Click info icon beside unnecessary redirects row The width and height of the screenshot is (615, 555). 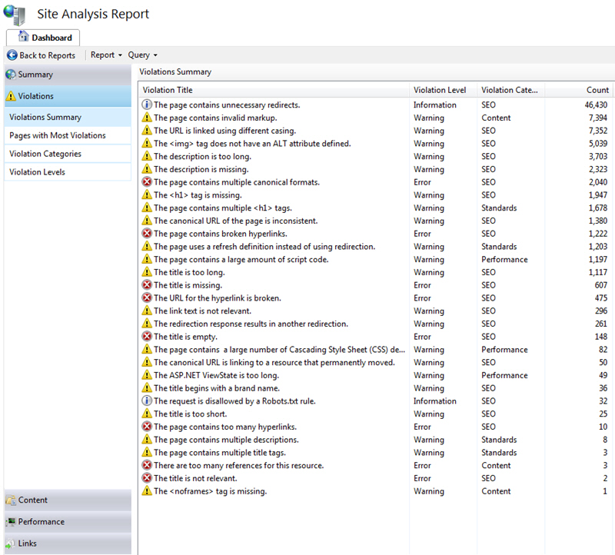coord(147,105)
